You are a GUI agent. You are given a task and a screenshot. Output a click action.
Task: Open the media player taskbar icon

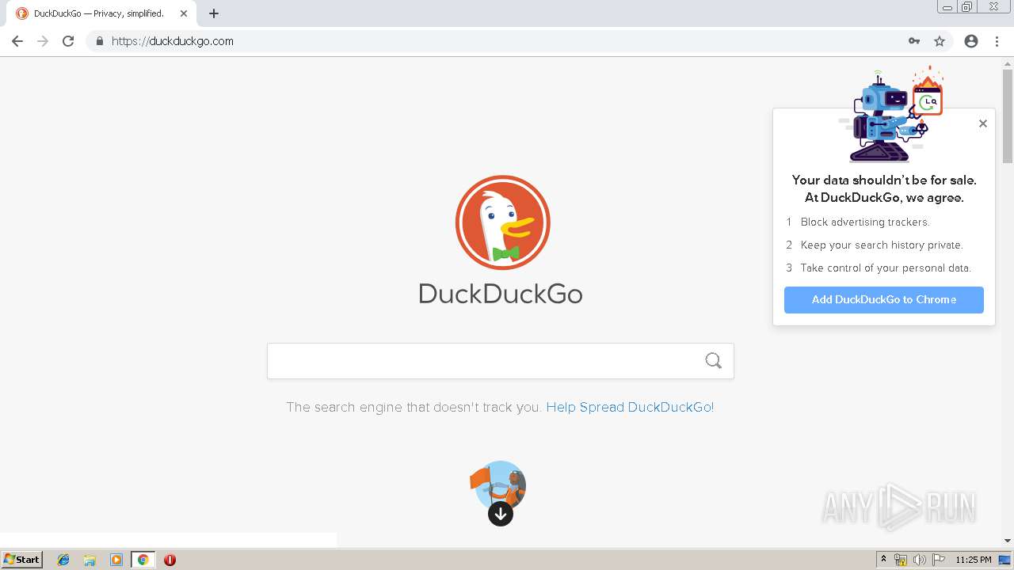[x=116, y=560]
